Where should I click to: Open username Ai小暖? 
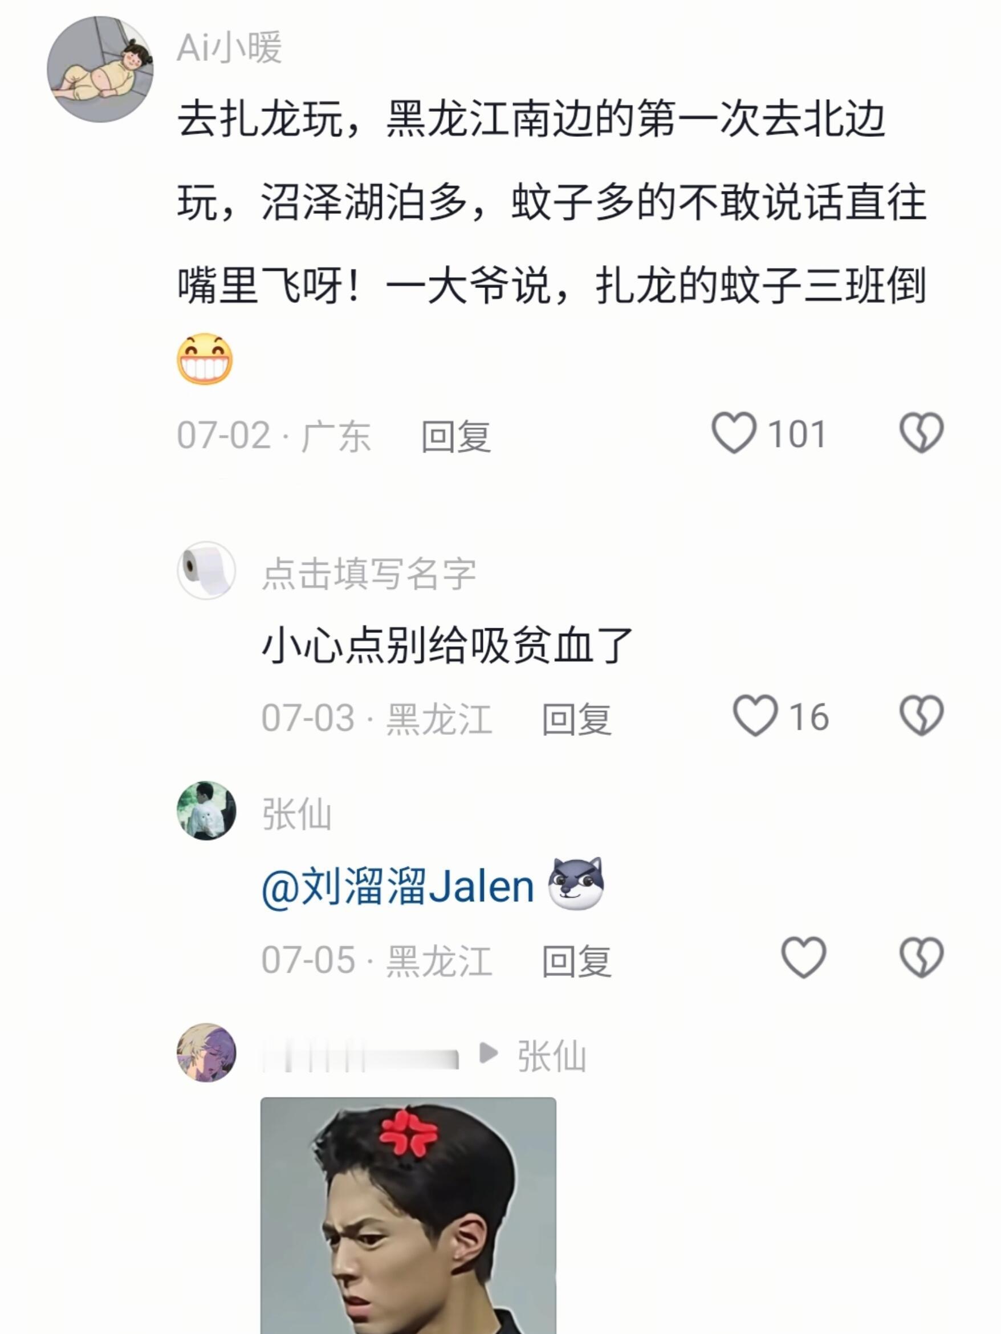click(x=229, y=47)
